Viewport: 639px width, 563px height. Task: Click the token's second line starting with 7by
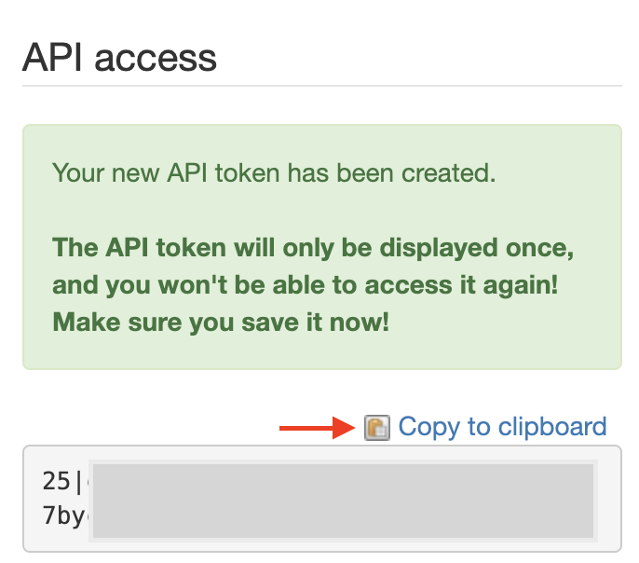pos(63,515)
